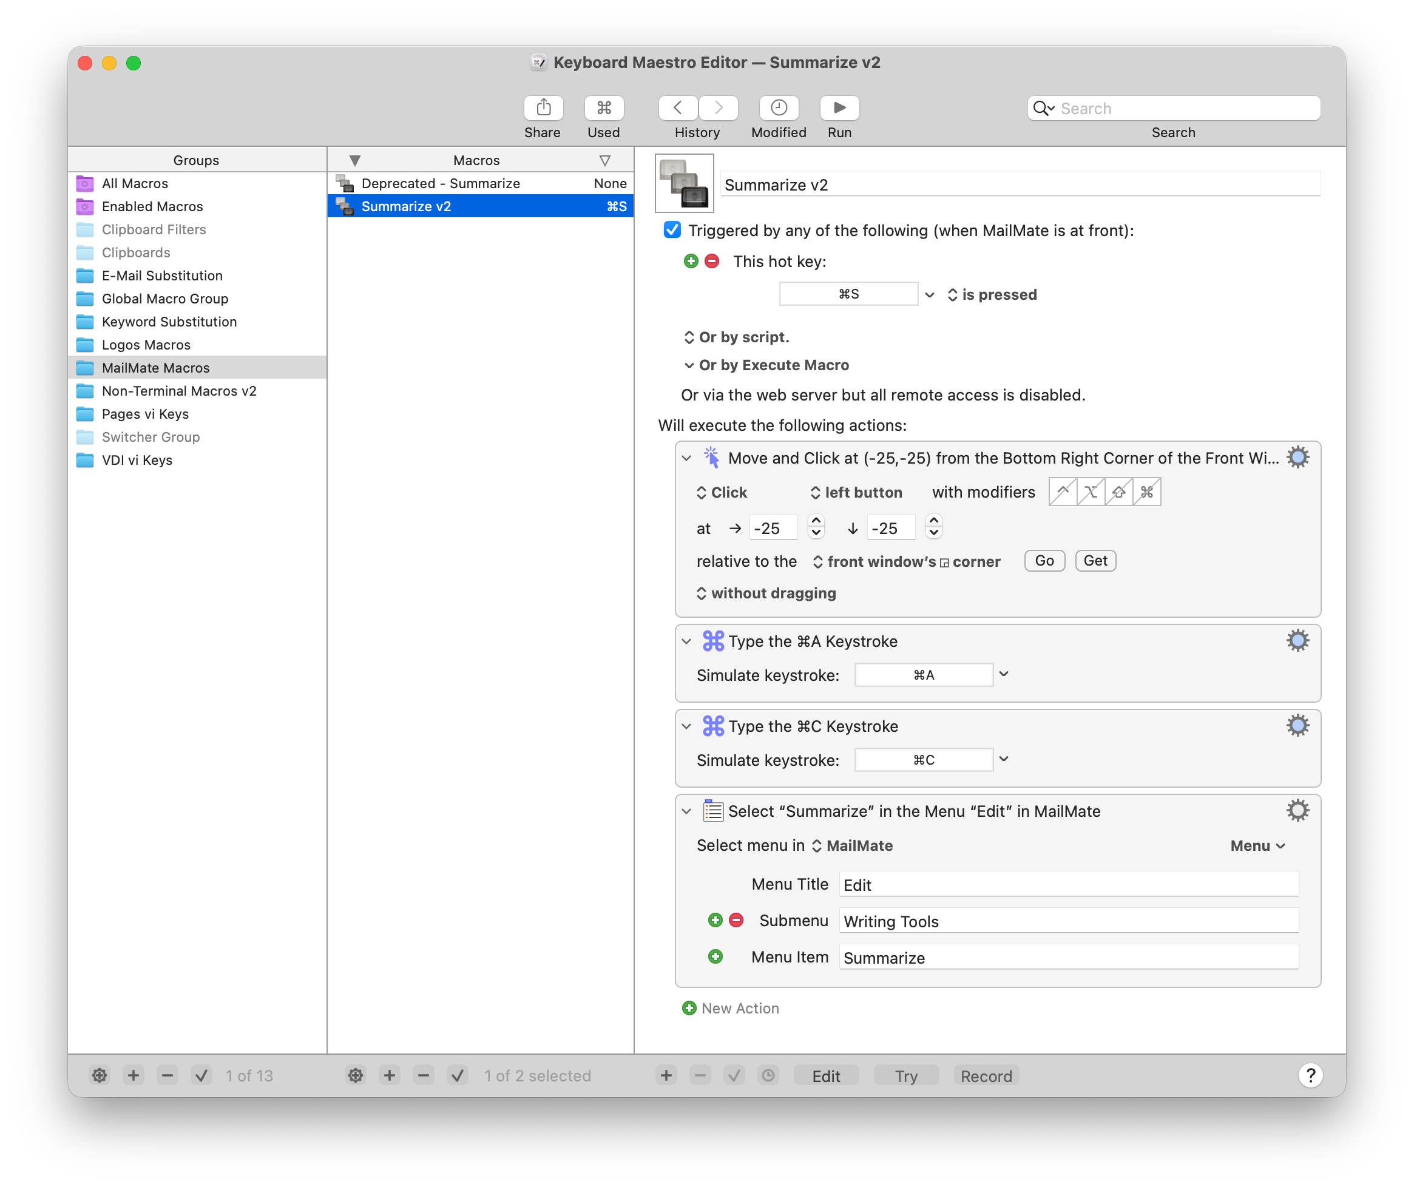The width and height of the screenshot is (1414, 1187).
Task: Toggle the Command modifier box in click action
Action: (x=1147, y=492)
